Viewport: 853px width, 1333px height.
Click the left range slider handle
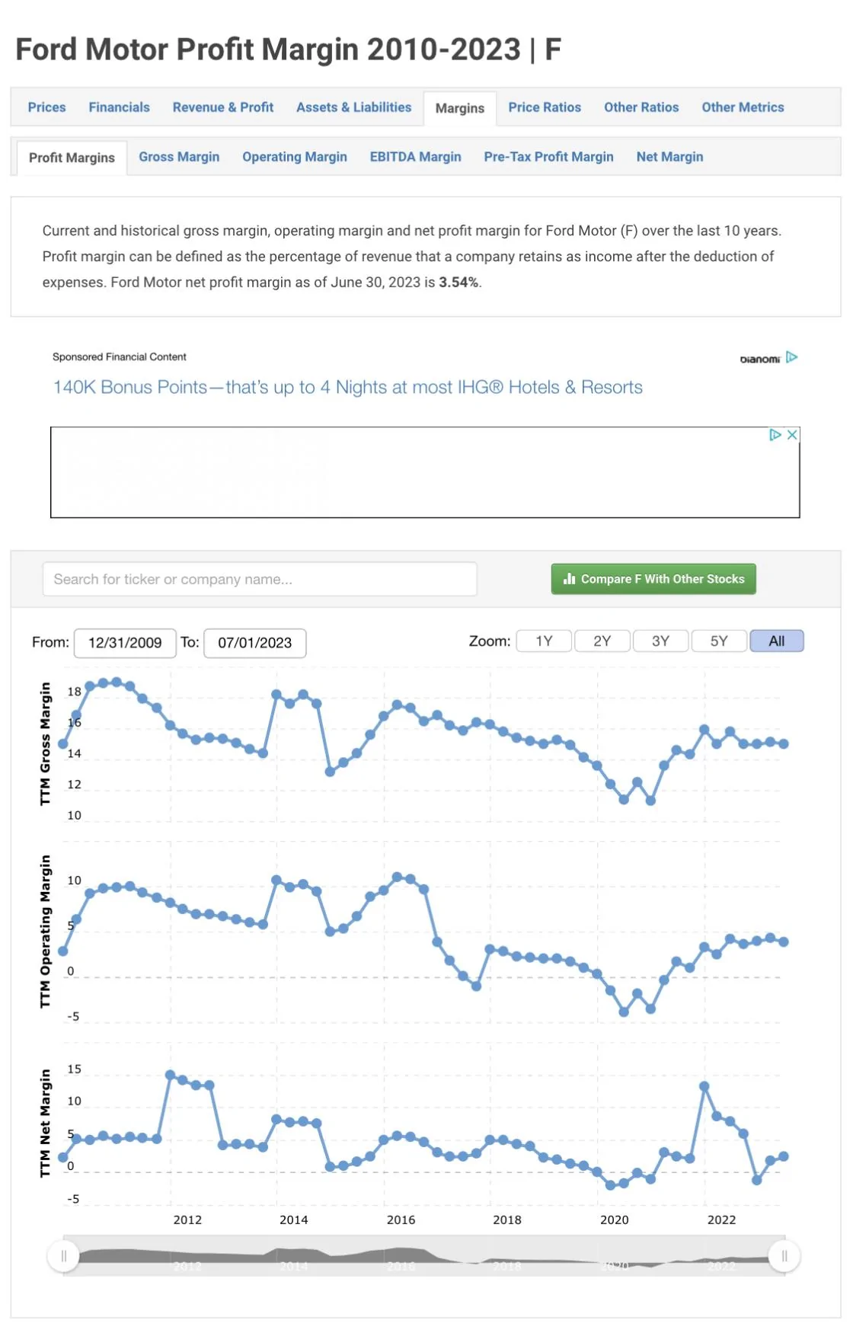64,1256
